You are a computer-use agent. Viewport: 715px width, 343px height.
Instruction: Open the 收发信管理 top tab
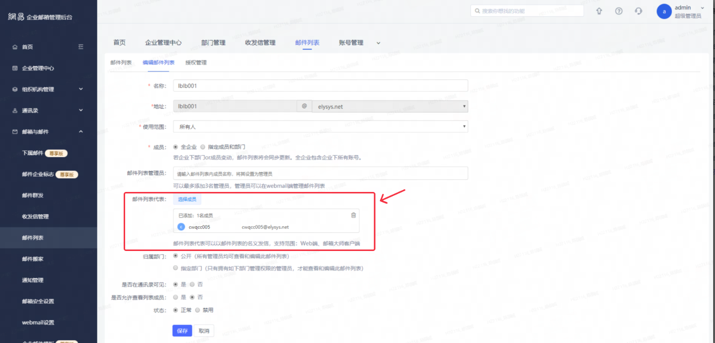pyautogui.click(x=260, y=43)
